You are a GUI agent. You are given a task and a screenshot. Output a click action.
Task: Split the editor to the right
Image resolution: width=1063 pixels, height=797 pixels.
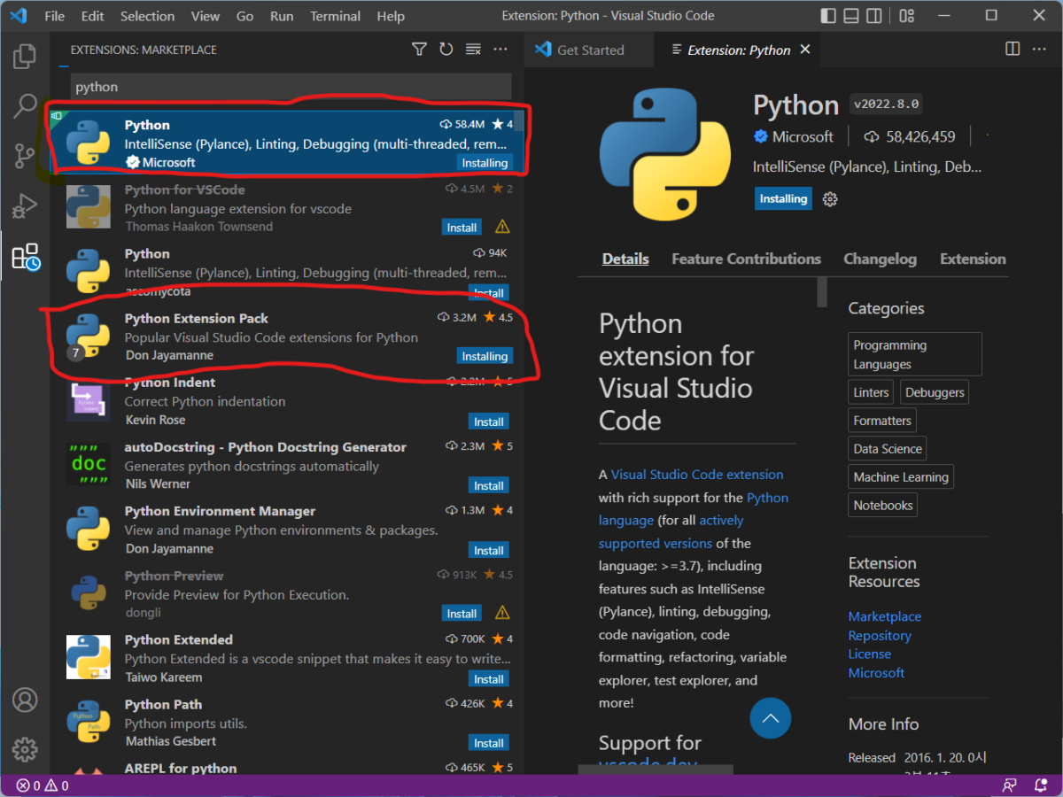(x=1013, y=50)
